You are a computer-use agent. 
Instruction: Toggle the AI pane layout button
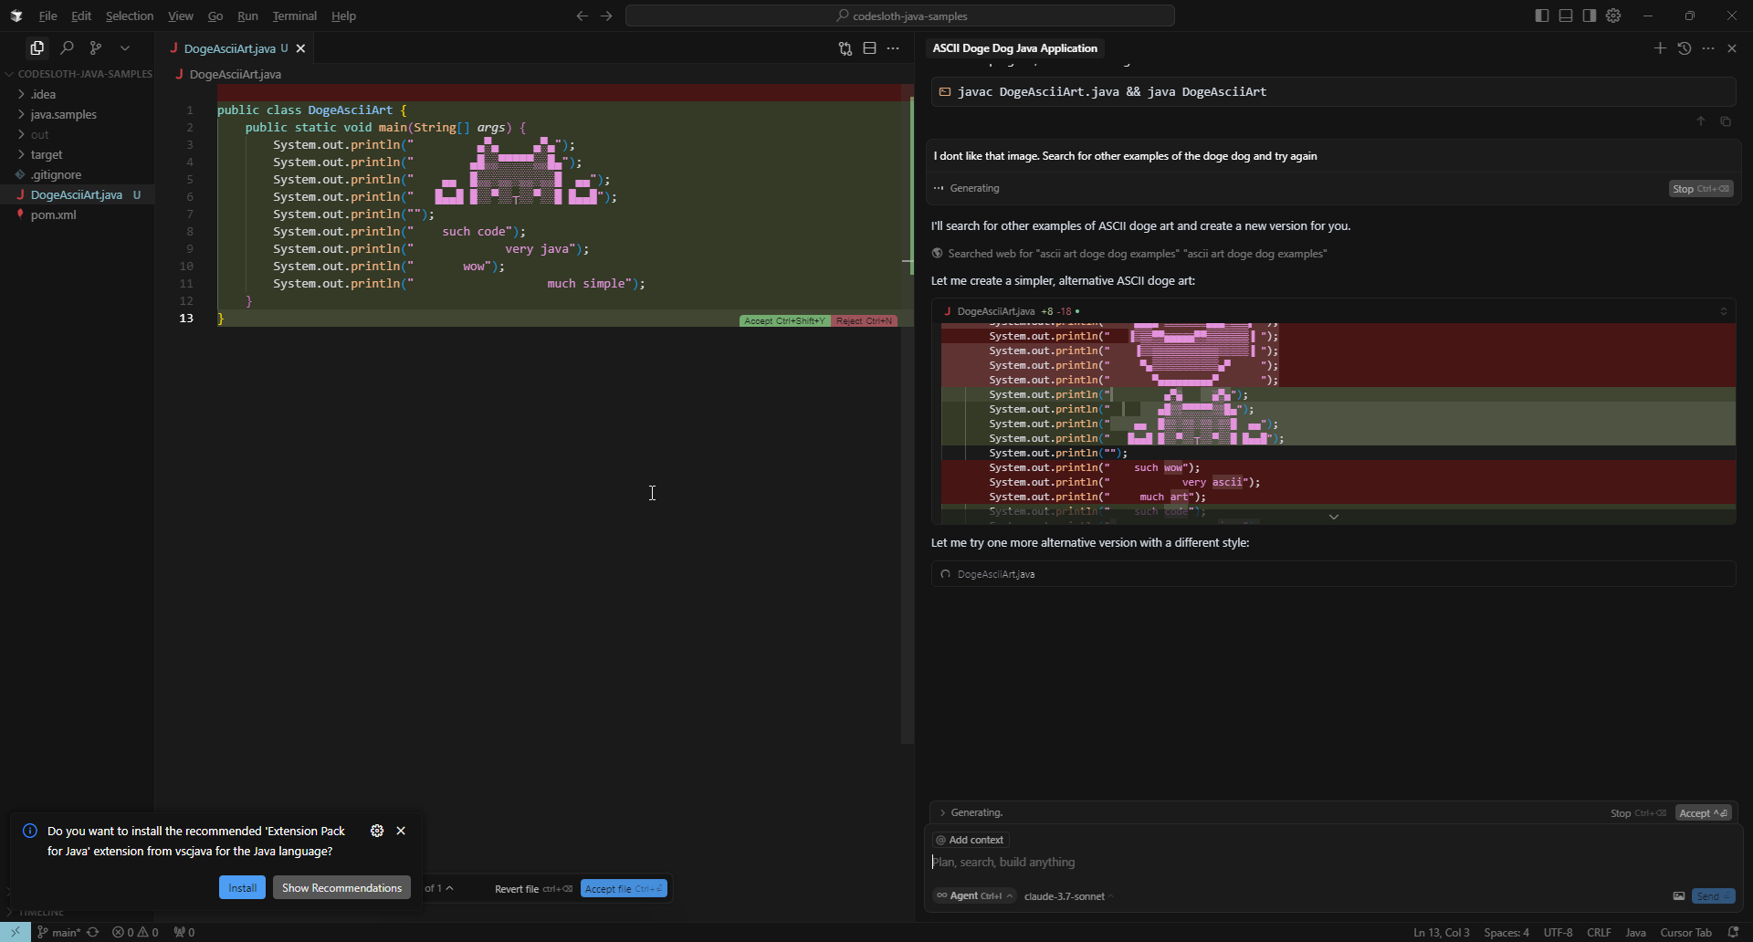coord(1590,16)
